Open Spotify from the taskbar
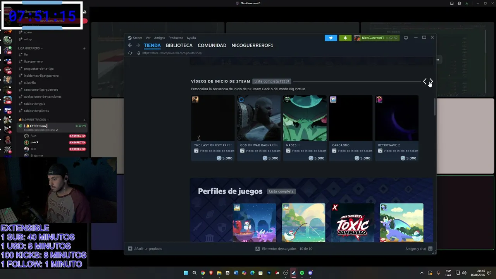The height and width of the screenshot is (279, 496). pyautogui.click(x=302, y=273)
